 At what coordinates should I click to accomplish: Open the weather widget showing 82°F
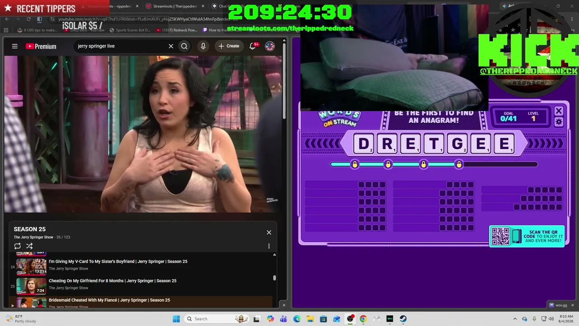tap(21, 319)
